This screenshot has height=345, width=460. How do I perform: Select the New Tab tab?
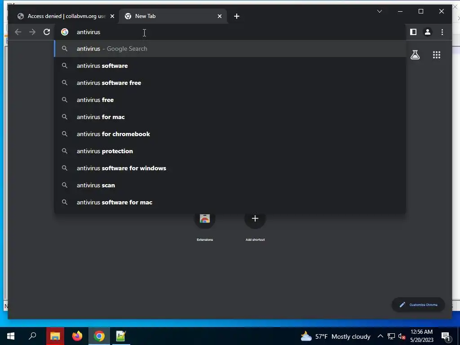(x=173, y=16)
